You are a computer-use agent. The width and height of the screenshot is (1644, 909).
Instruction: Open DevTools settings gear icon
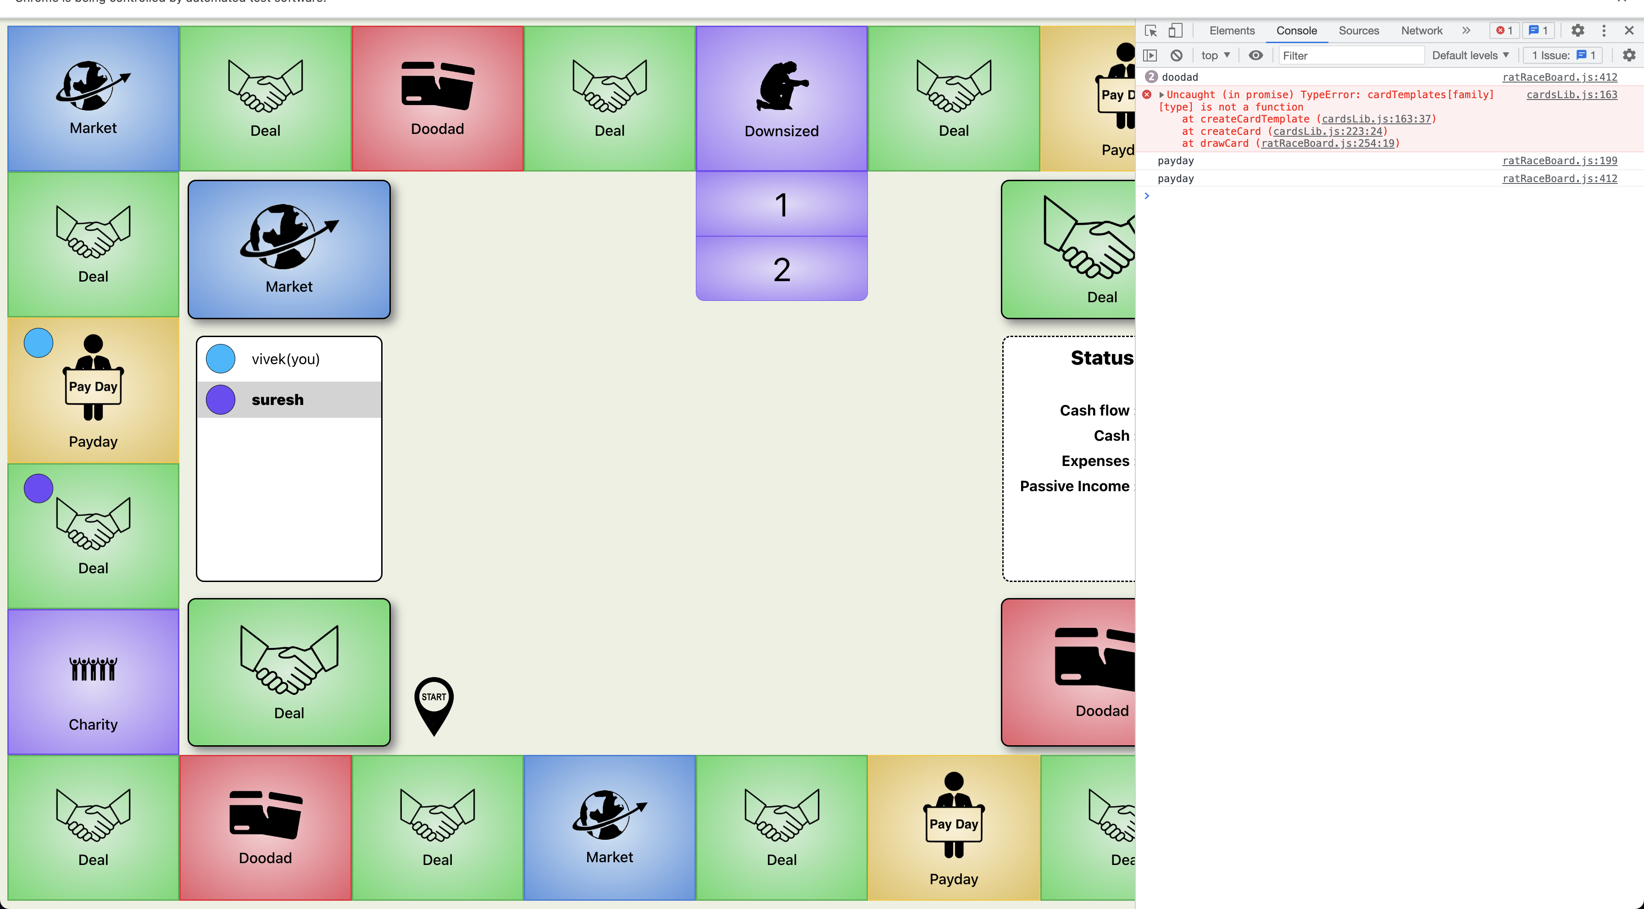pyautogui.click(x=1577, y=31)
